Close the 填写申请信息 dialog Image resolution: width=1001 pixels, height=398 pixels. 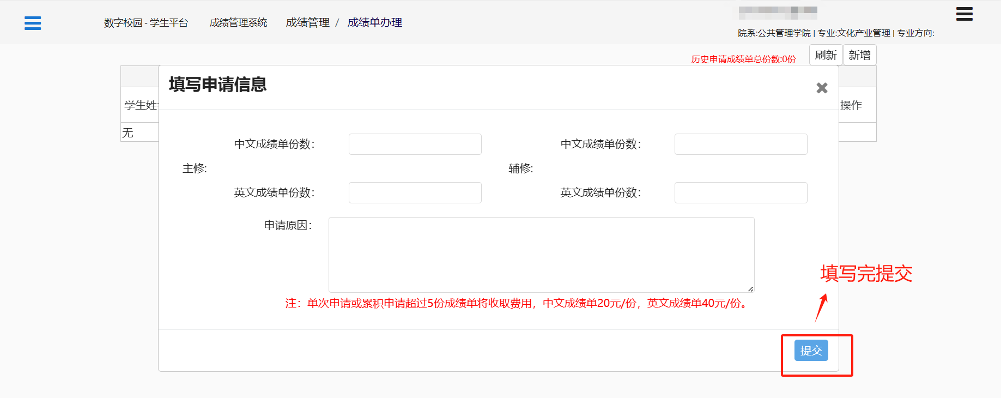pyautogui.click(x=822, y=88)
